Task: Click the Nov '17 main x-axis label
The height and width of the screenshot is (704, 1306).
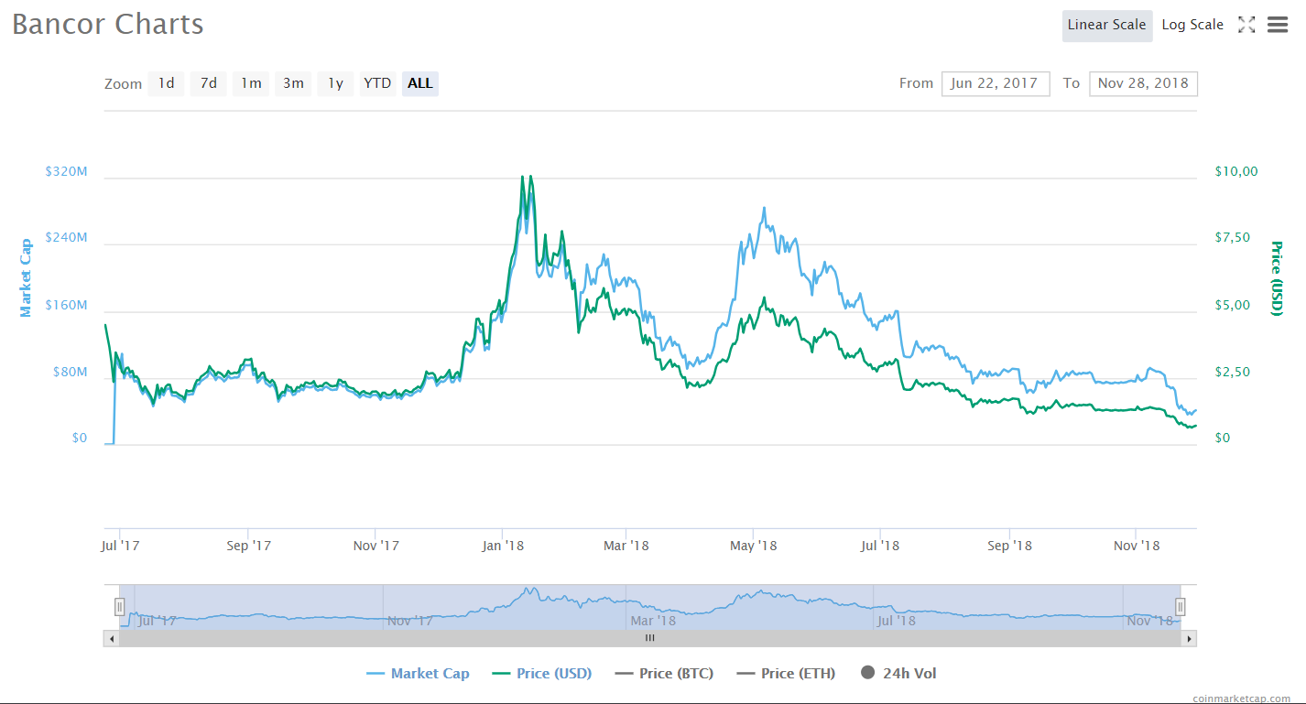Action: [376, 546]
